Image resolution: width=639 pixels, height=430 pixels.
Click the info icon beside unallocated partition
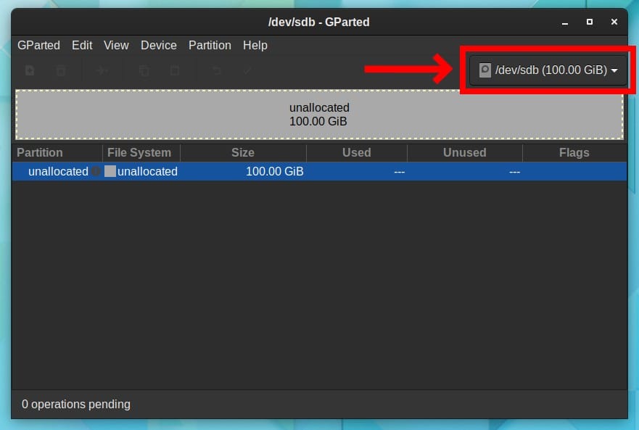(x=96, y=171)
